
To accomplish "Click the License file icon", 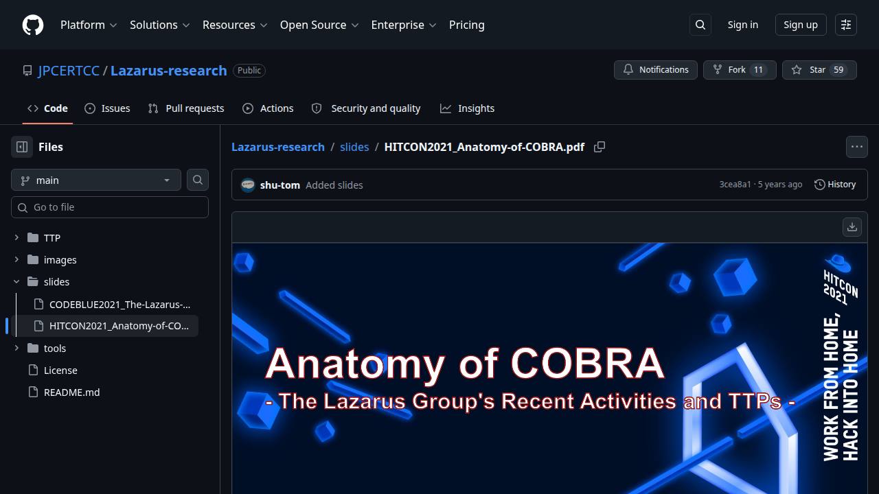I will [x=33, y=370].
